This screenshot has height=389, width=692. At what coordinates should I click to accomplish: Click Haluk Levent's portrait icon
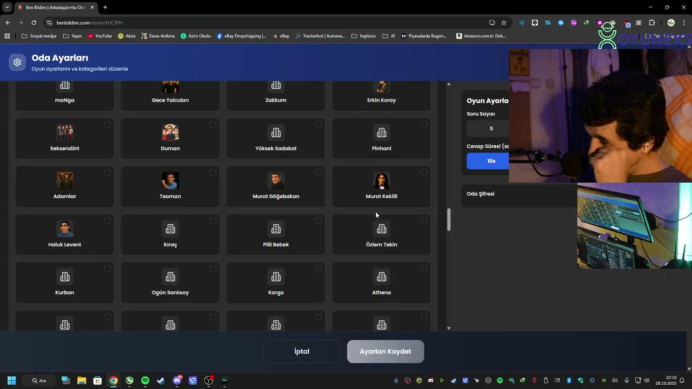coord(65,229)
